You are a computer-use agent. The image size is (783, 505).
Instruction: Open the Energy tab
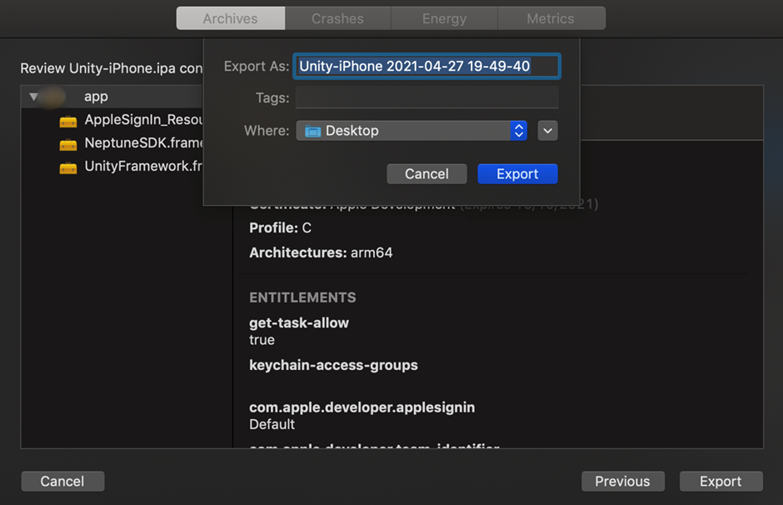tap(444, 18)
